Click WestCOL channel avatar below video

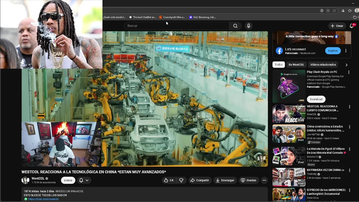coord(26,180)
